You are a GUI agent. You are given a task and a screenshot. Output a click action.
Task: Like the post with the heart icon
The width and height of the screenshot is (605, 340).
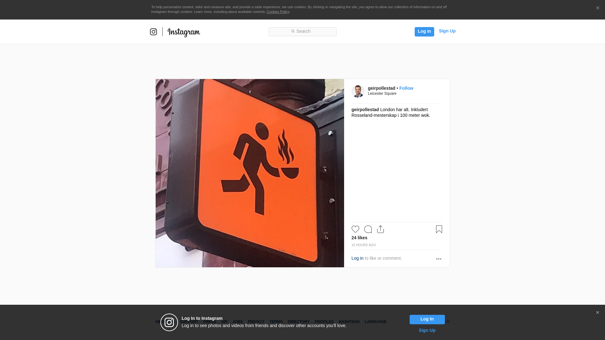[355, 229]
